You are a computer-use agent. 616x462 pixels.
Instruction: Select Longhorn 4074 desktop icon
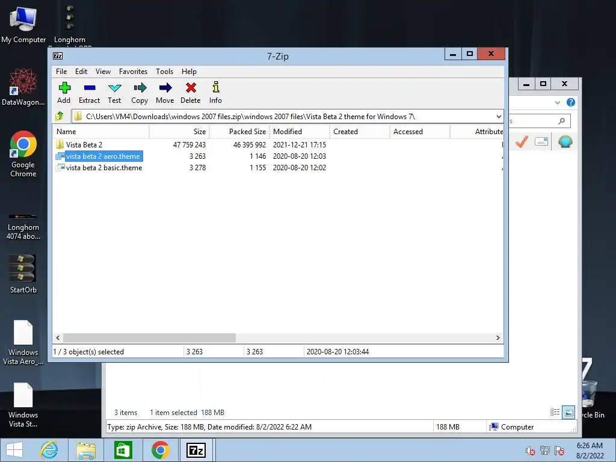(23, 226)
